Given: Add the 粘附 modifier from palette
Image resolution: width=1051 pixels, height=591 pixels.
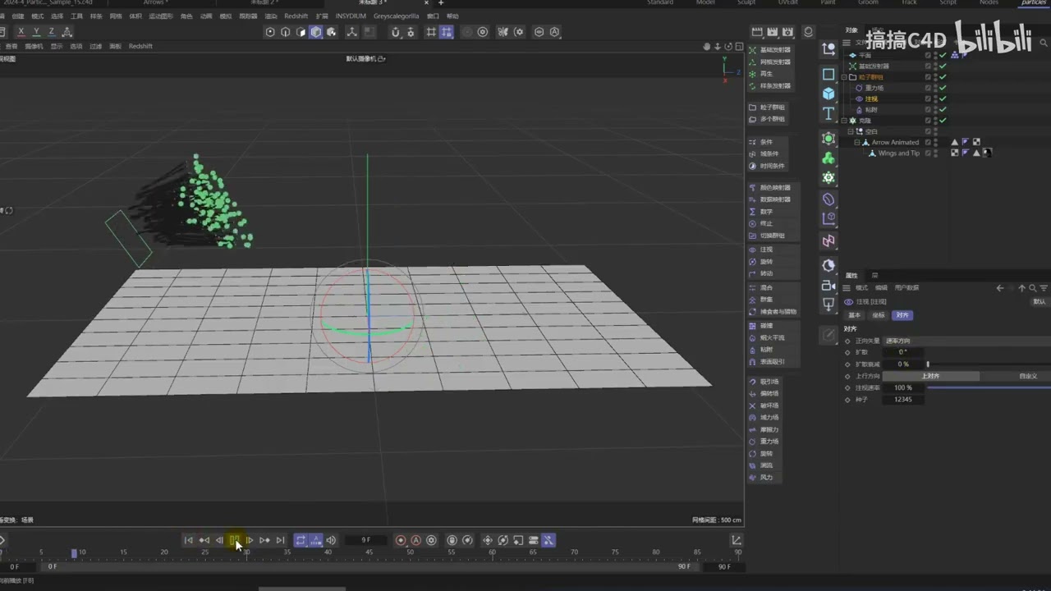Looking at the screenshot, I should coord(762,350).
